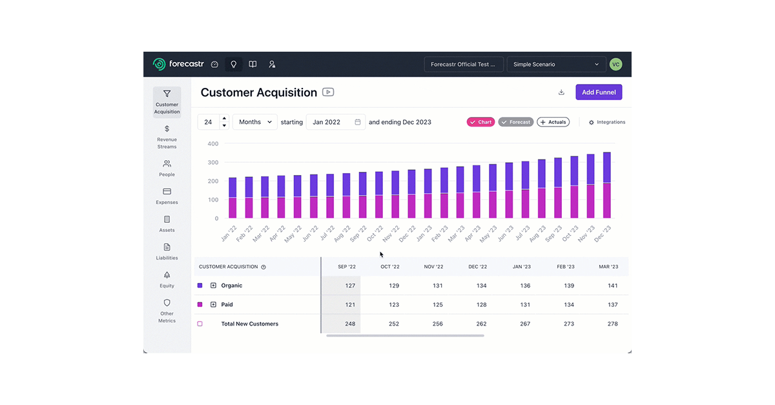Image resolution: width=775 pixels, height=405 pixels.
Task: Click the Forecastr logo
Action: [178, 64]
